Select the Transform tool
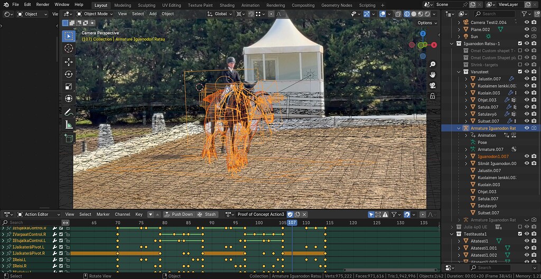The height and width of the screenshot is (279, 541). (x=69, y=98)
